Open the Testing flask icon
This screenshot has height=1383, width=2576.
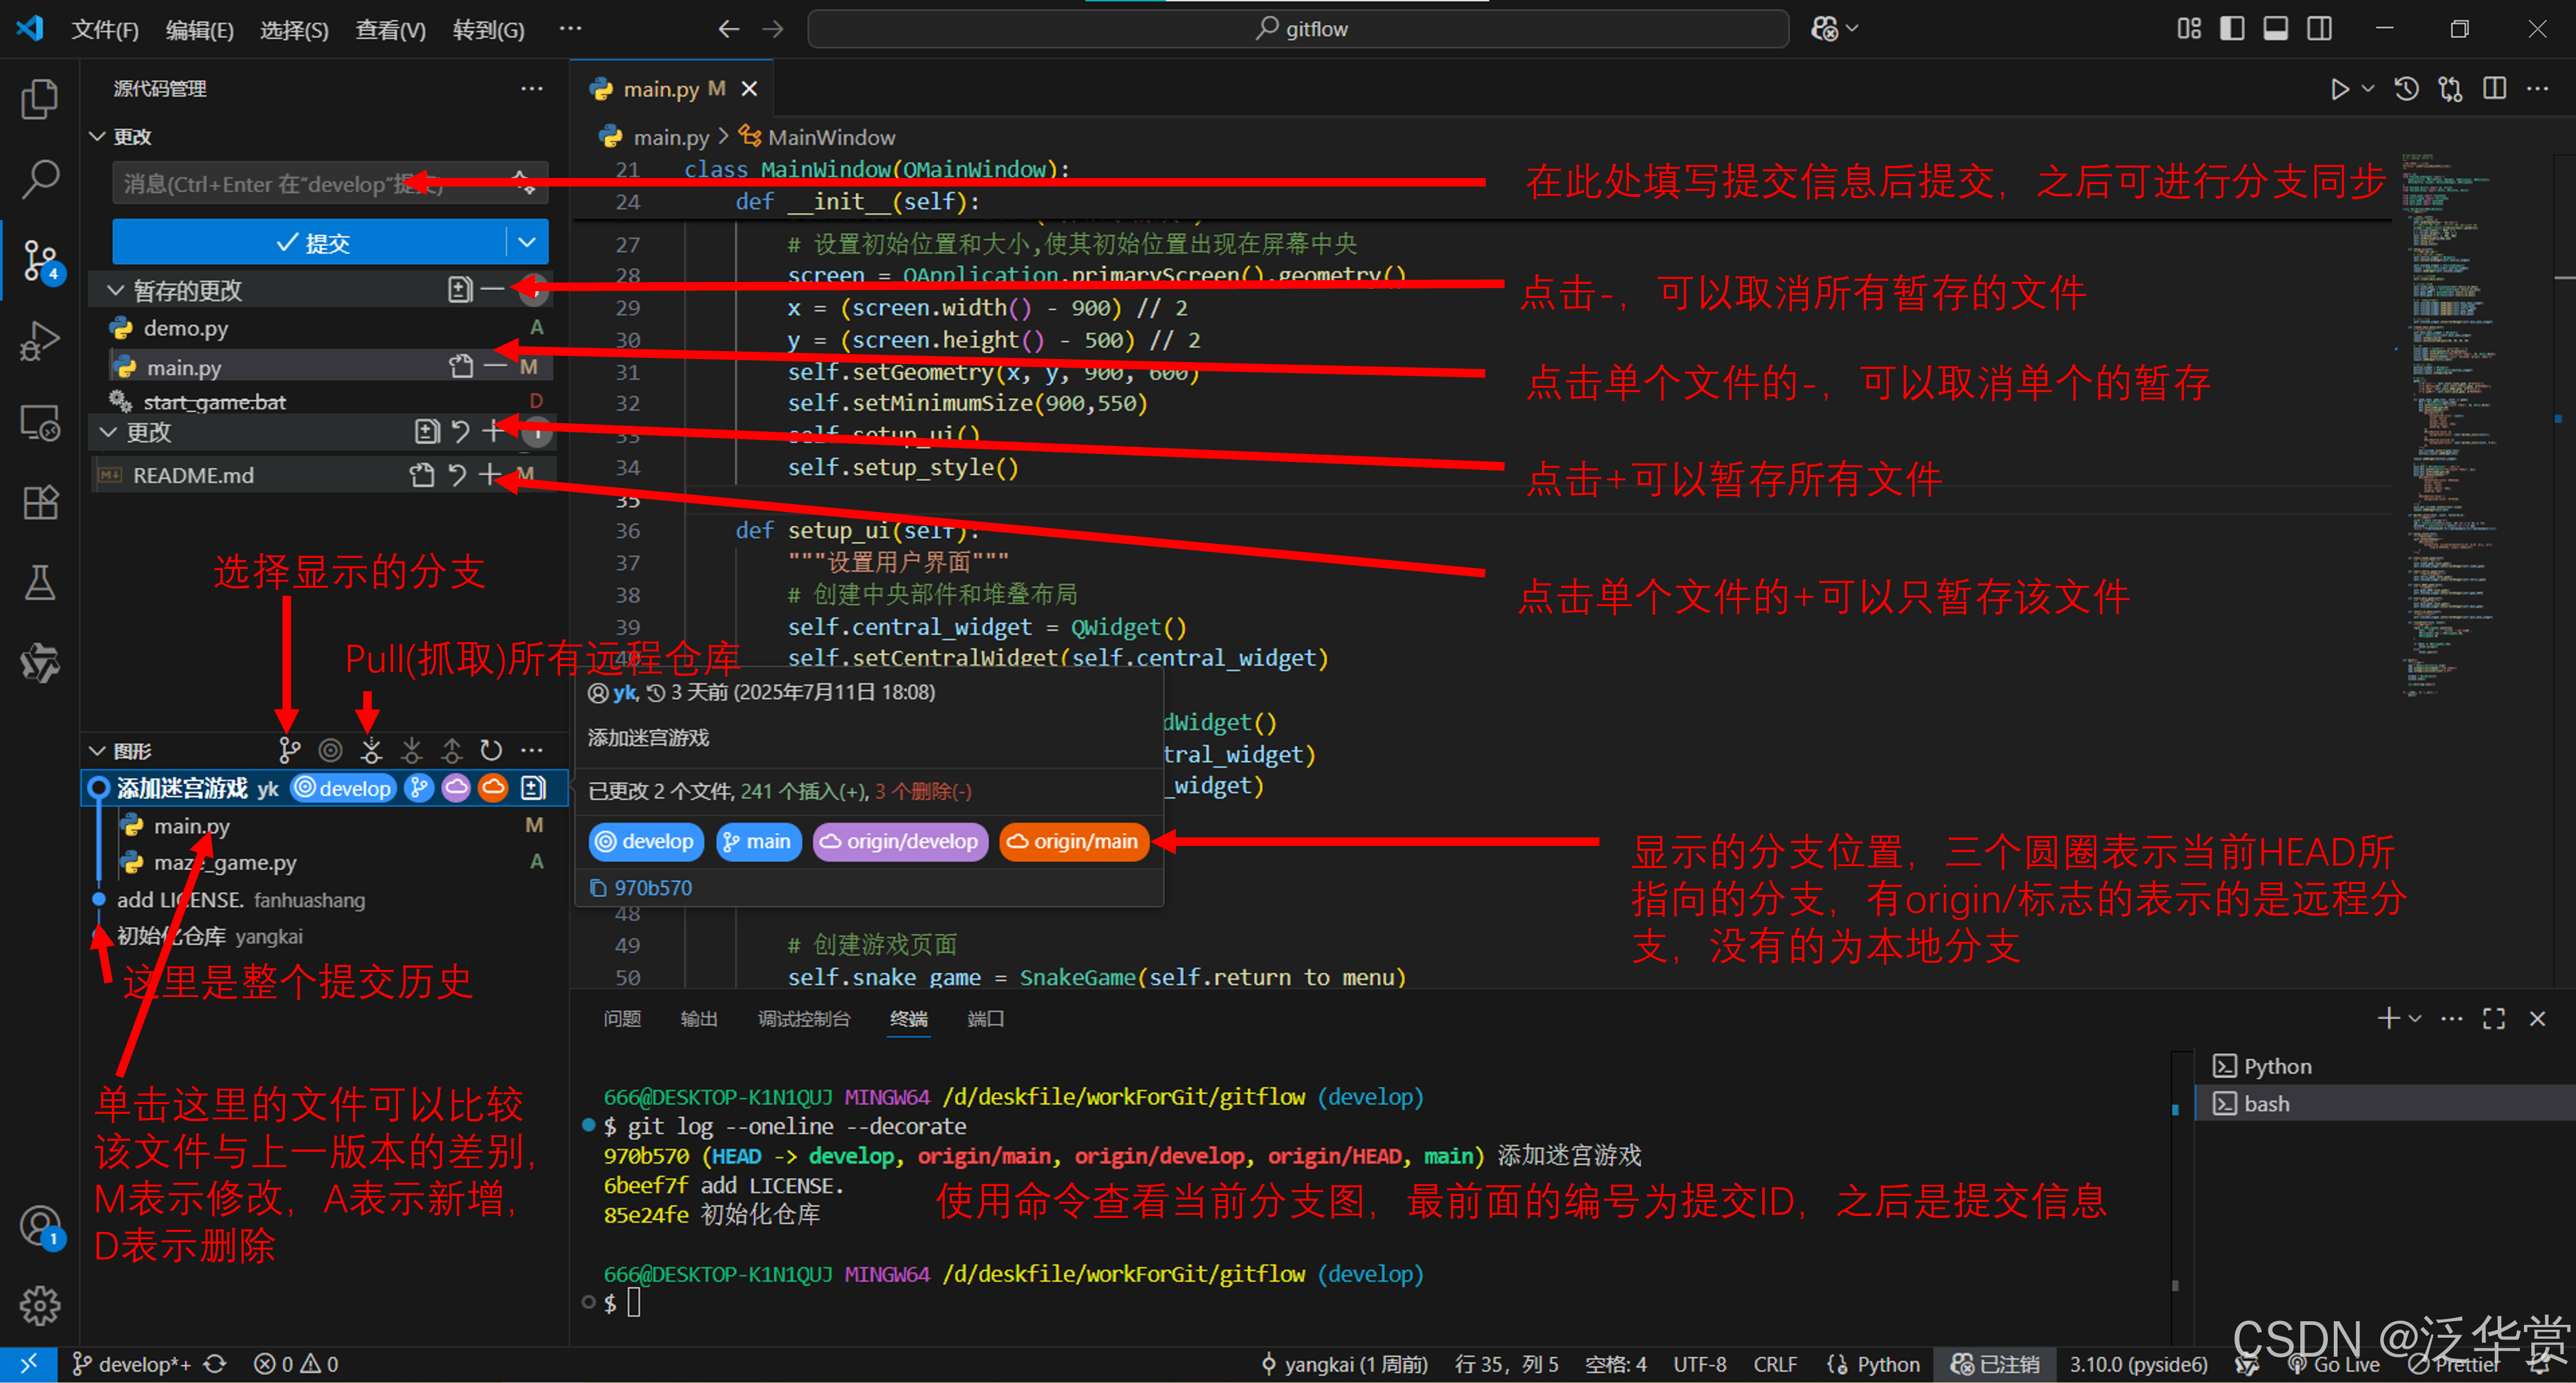click(40, 582)
